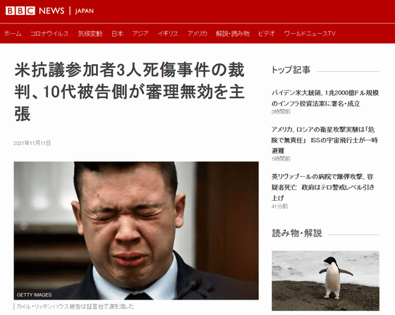Open the アメリカ navigation item
Viewport: 395px width, 315px height.
[x=197, y=33]
